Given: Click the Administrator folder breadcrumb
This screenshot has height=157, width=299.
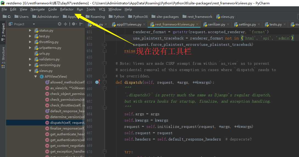Looking at the screenshot, I should 46,17.
